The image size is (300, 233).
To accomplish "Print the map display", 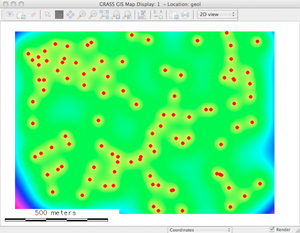I will [x=185, y=15].
